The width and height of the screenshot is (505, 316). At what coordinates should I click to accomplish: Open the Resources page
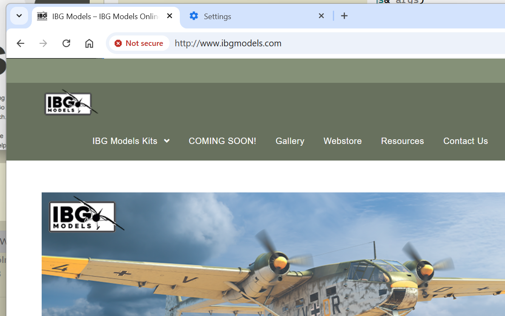coord(403,141)
